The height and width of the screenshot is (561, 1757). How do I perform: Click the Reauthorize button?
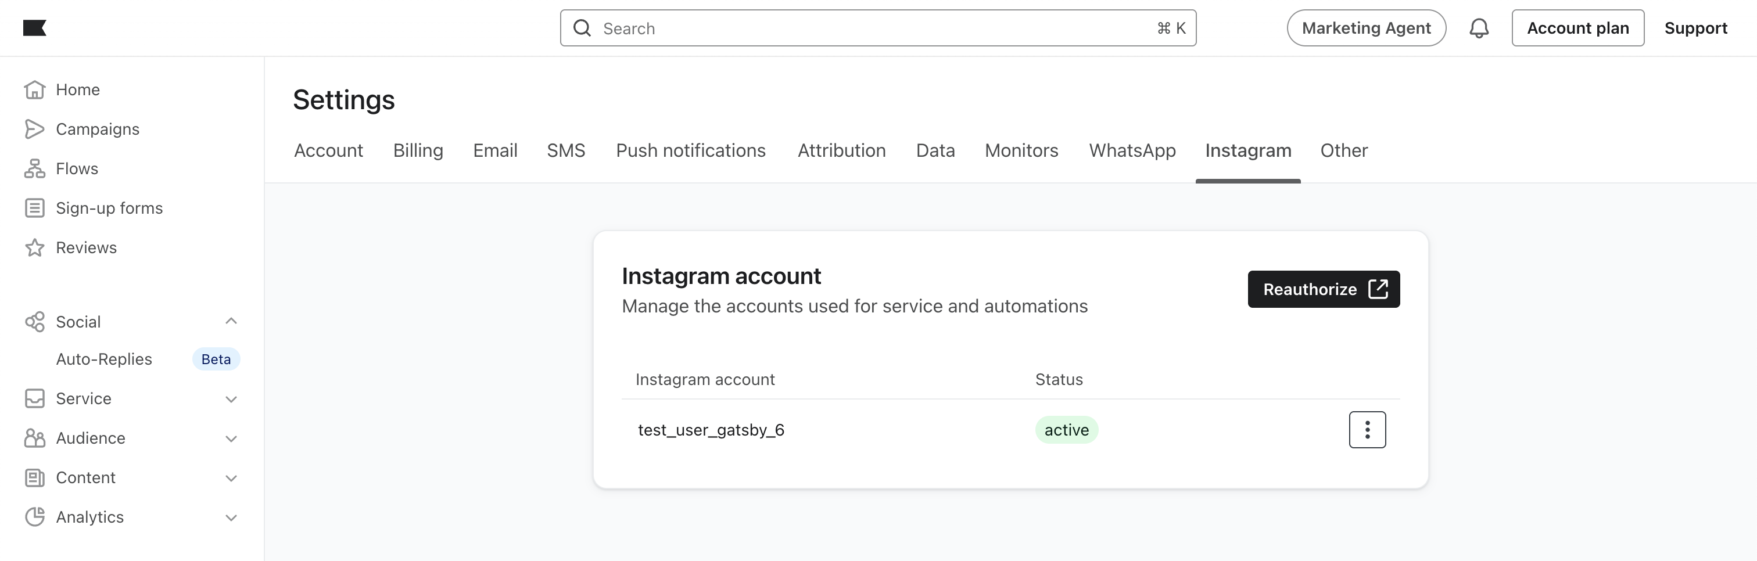point(1323,289)
